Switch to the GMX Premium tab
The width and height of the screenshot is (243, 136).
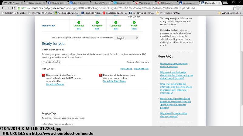[13, 3]
